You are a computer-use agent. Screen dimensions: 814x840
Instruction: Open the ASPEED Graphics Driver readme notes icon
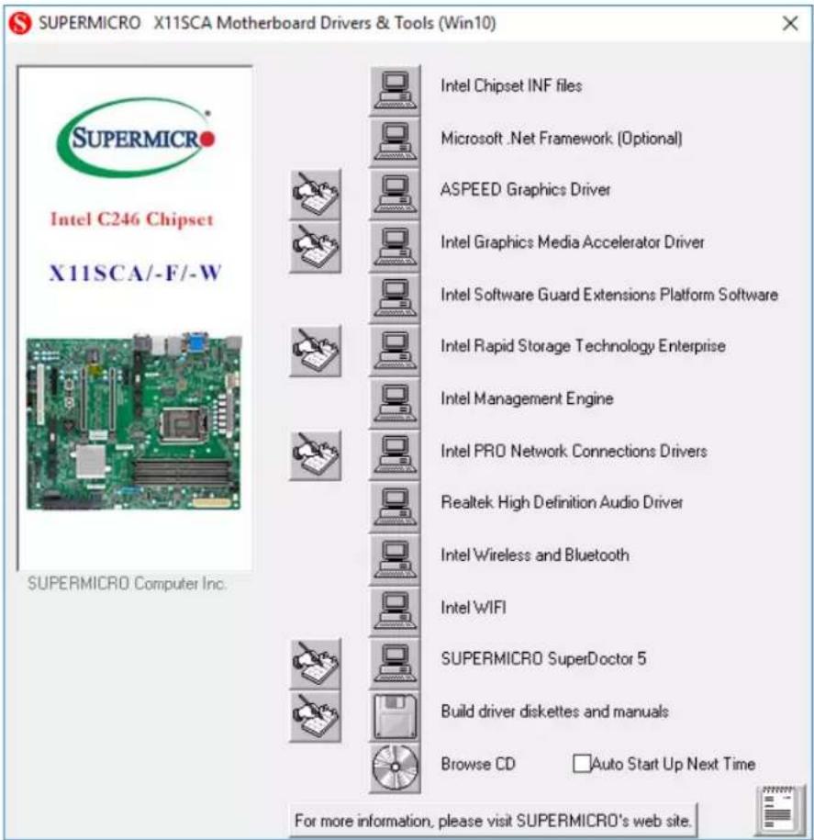[316, 194]
